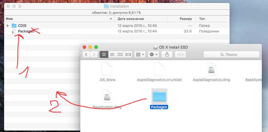
Task: Toggle the sort direction arrow in Имя column
Action: (x=111, y=19)
